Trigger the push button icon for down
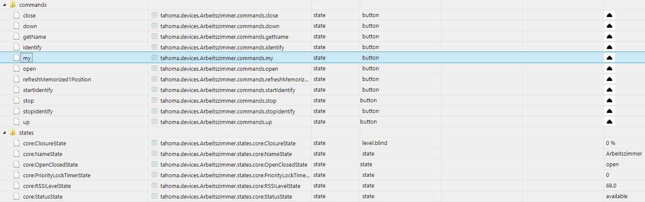This screenshot has width=645, height=202. (609, 26)
